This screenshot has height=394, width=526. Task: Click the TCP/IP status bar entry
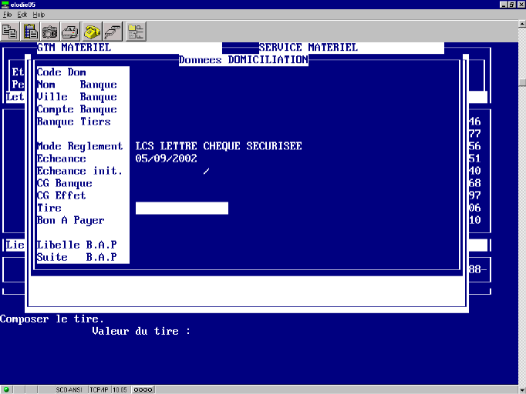(99, 390)
